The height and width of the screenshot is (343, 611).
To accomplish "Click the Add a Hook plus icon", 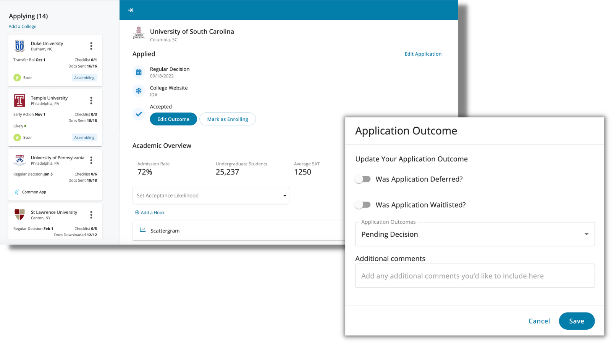I will coord(137,213).
